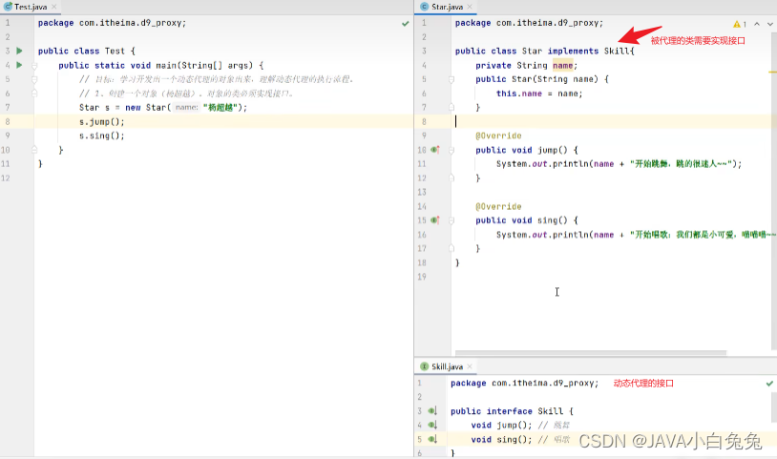Click the println call inside sing() method
This screenshot has width=777, height=459.
point(637,235)
